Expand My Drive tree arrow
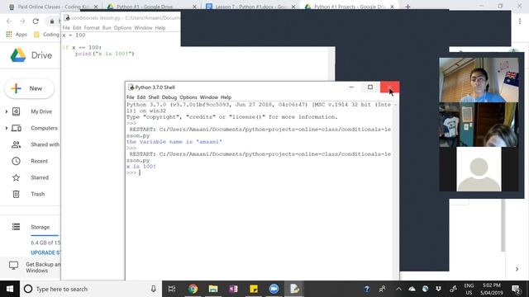 click(7, 111)
